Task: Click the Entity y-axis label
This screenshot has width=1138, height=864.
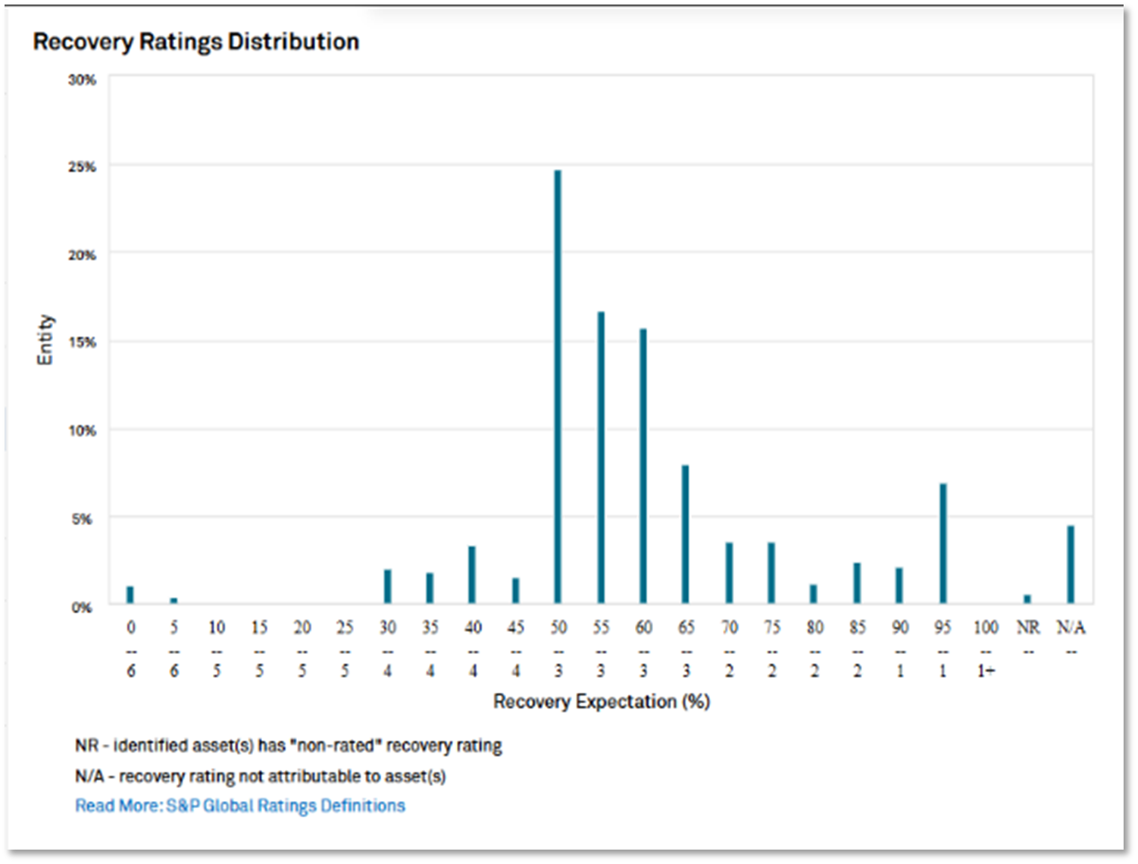Action: (45, 340)
